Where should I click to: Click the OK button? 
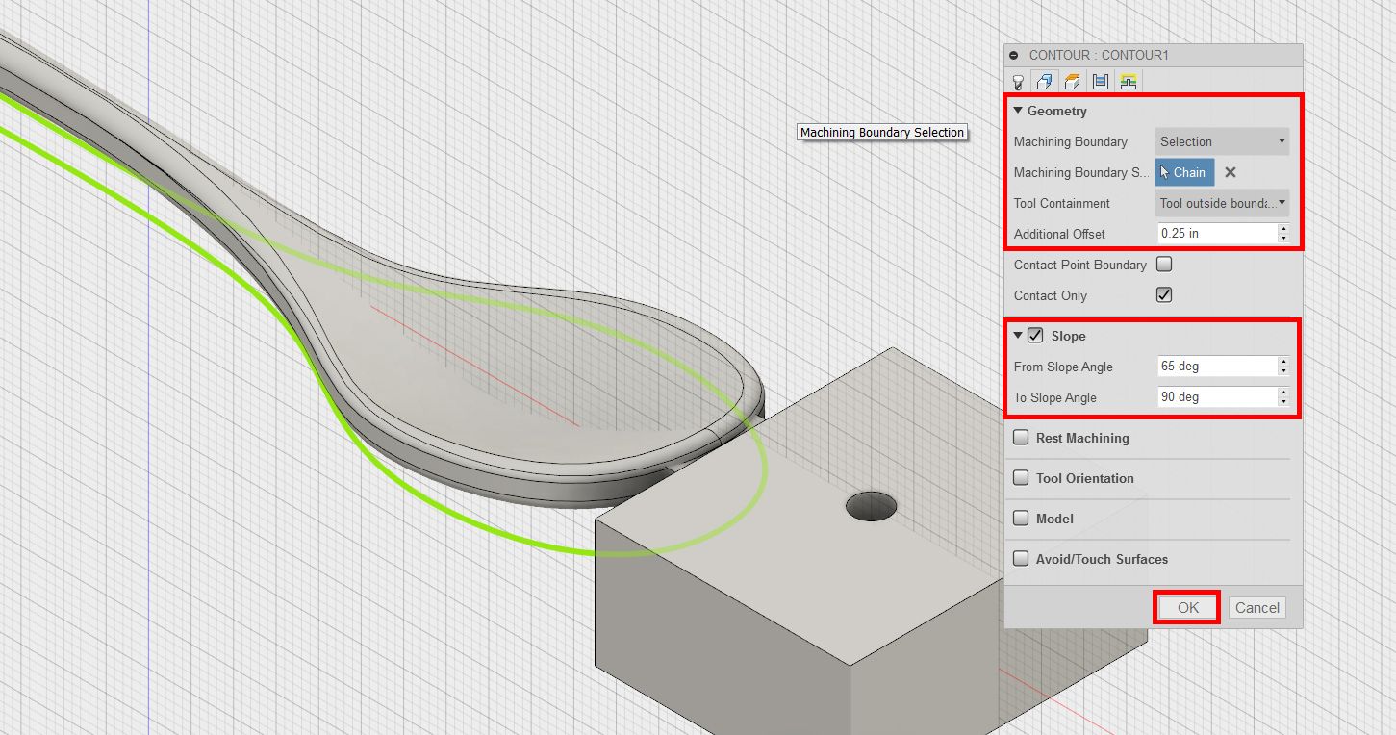click(1186, 607)
